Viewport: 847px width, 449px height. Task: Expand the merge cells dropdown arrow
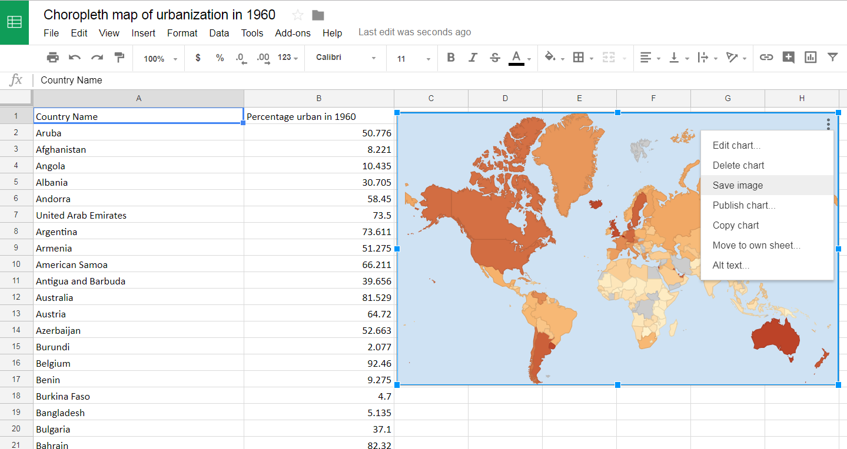tap(624, 59)
